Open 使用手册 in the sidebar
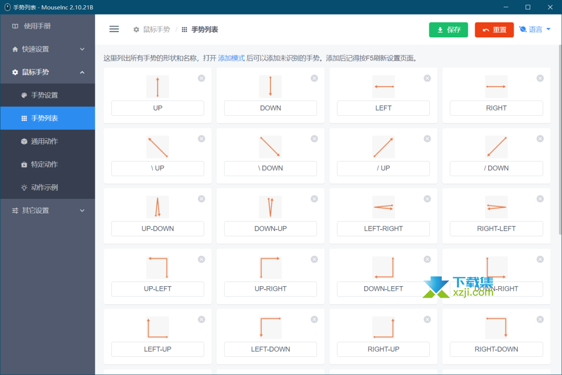This screenshot has height=375, width=562. click(48, 26)
